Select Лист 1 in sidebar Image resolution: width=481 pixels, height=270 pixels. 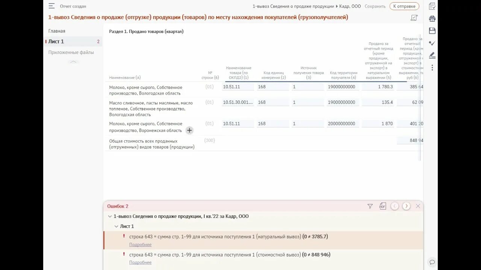pos(74,42)
